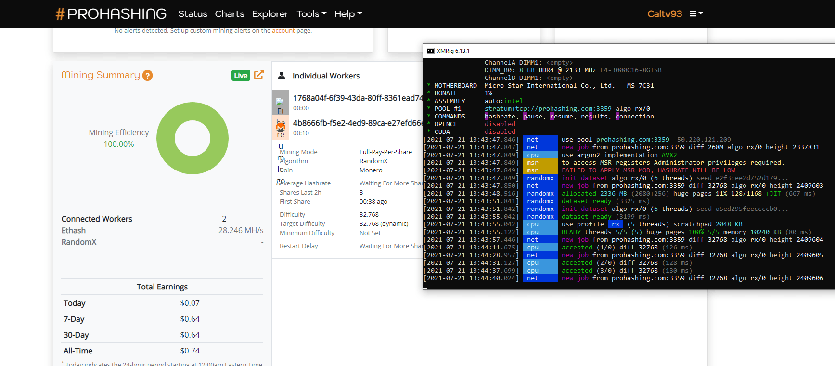
Task: Click the Mining Summary heading
Action: pyautogui.click(x=101, y=75)
